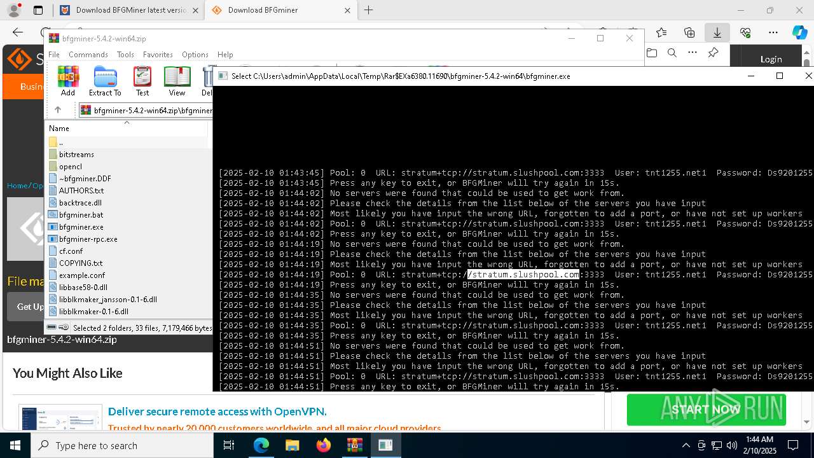Viewport: 814px width, 458px height.
Task: Minimize the bfgminer.exe console window
Action: click(751, 76)
